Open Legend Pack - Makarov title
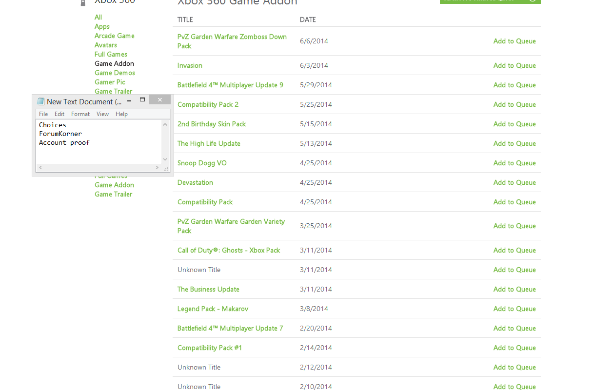 [213, 309]
